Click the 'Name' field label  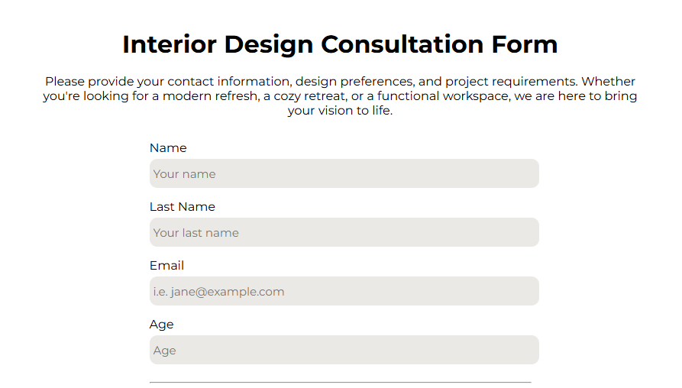point(168,148)
